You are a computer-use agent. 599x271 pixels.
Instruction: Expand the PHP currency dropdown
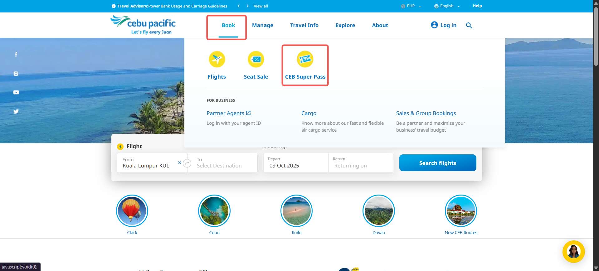pyautogui.click(x=411, y=6)
